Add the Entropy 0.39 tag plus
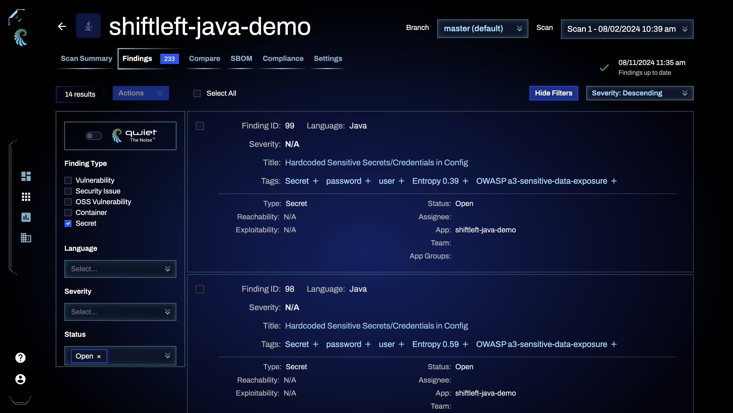Screen dimensions: 733x413 [x=465, y=181]
